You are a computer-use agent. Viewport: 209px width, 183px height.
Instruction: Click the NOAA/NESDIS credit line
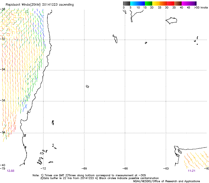166,181
